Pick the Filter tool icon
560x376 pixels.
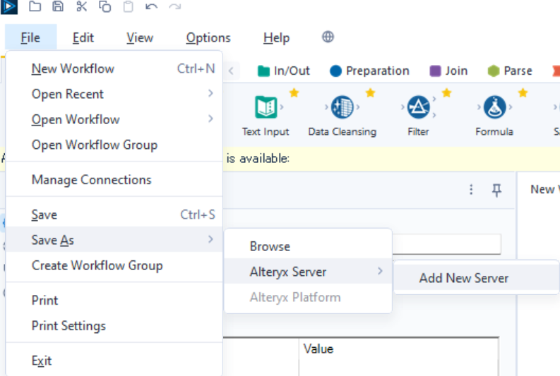[x=419, y=107]
